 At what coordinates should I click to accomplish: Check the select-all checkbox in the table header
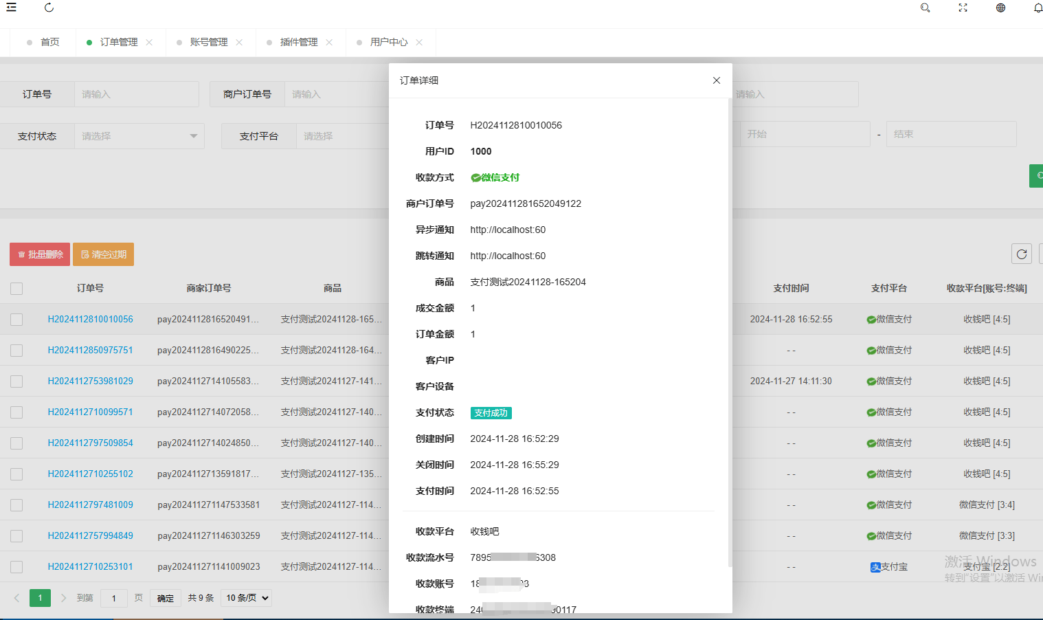click(16, 289)
